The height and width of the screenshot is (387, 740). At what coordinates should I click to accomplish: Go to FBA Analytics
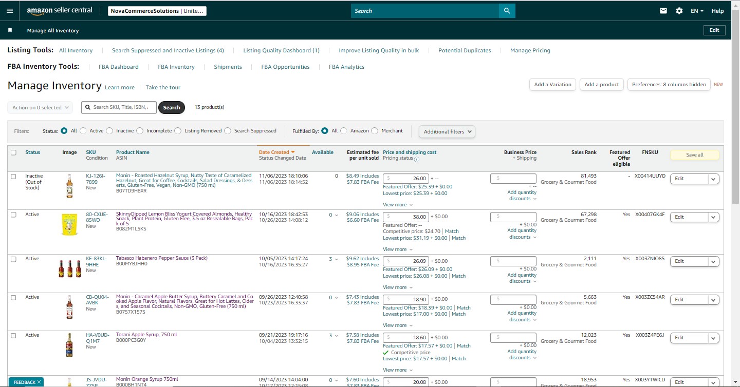(x=346, y=67)
